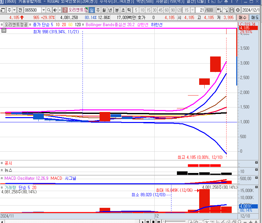
Task: Click the fast-forward button below chart
Action: (159, 221)
